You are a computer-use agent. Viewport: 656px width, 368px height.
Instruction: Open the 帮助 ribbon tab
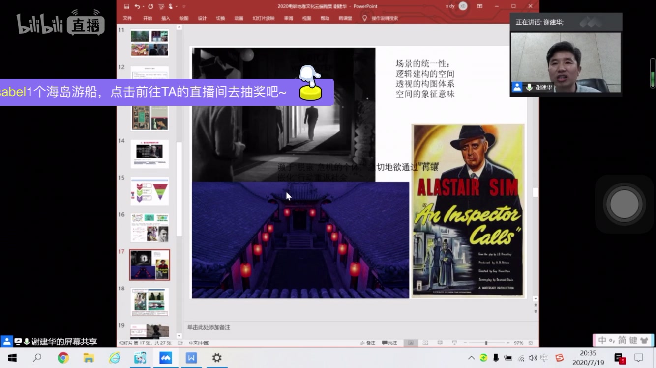coord(325,18)
